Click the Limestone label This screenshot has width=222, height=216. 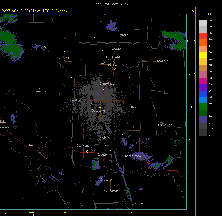[x=39, y=91]
